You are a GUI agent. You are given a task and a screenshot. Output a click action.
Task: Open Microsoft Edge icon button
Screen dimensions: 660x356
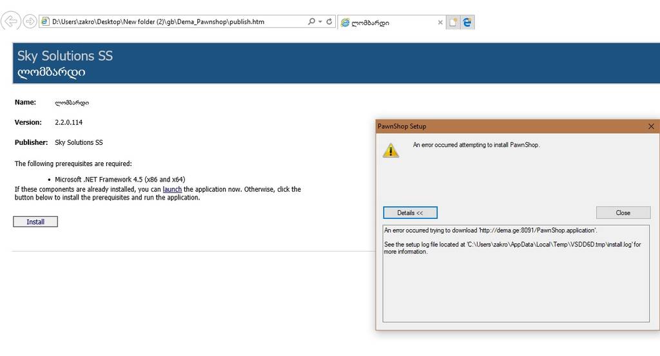[x=467, y=23]
